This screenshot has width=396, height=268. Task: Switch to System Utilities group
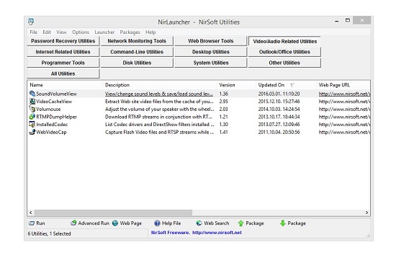(x=211, y=63)
